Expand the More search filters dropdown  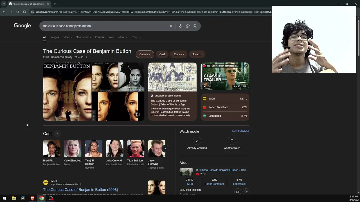[123, 37]
